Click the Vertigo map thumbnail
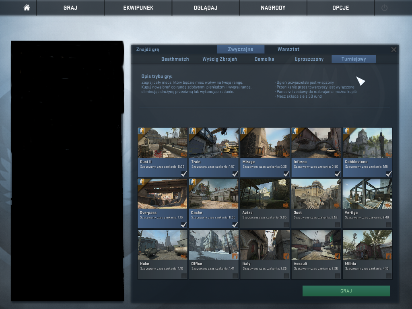412x309 pixels. coord(367,194)
